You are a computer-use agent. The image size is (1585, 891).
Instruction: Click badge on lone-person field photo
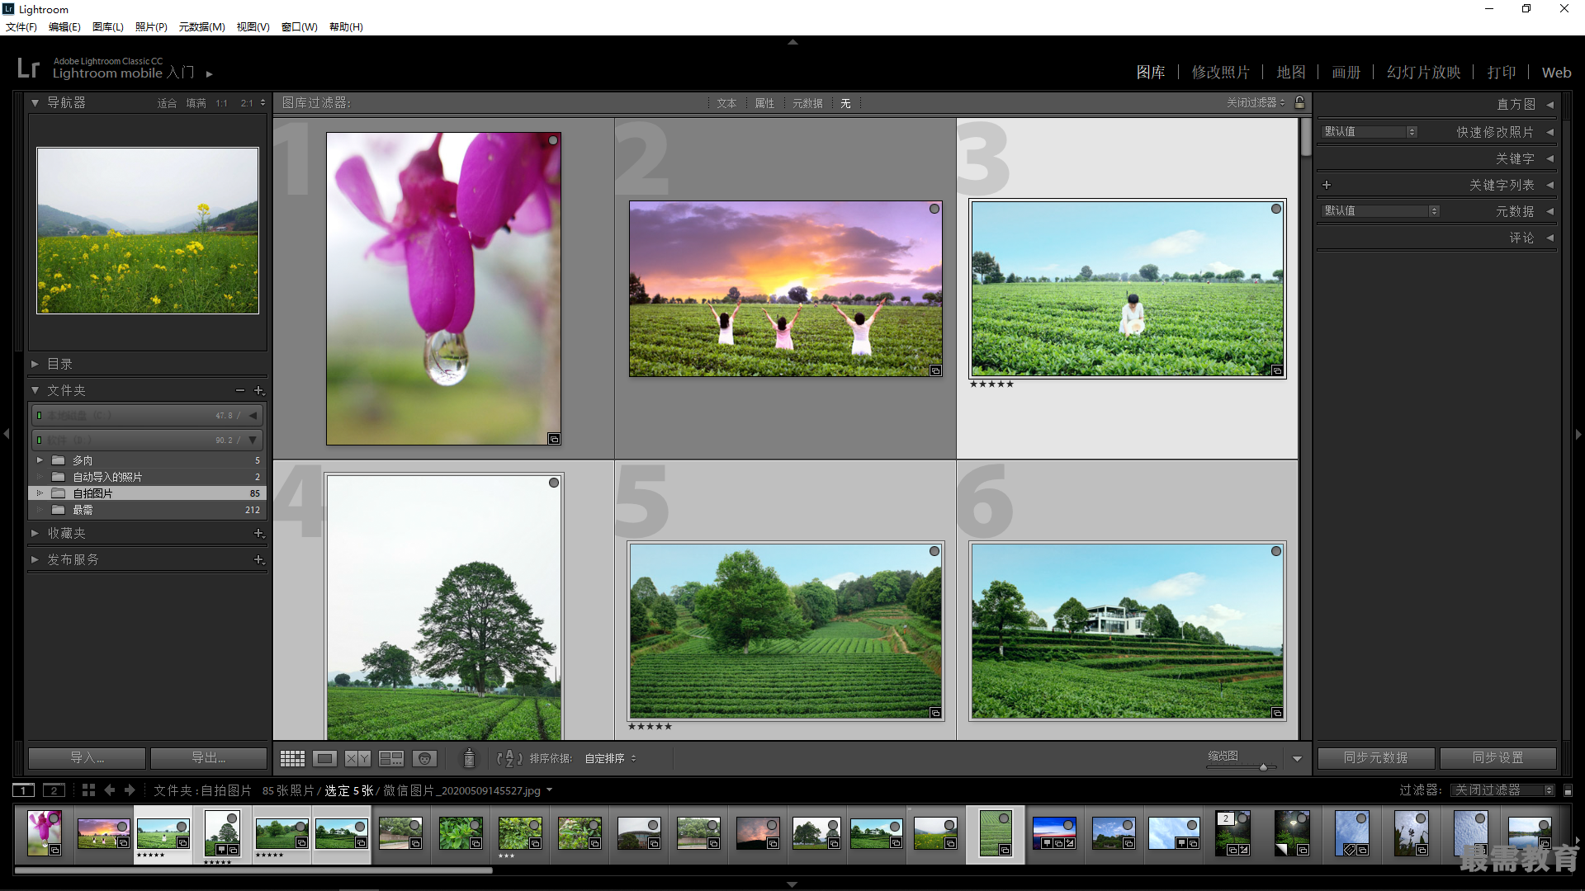coord(1277,370)
